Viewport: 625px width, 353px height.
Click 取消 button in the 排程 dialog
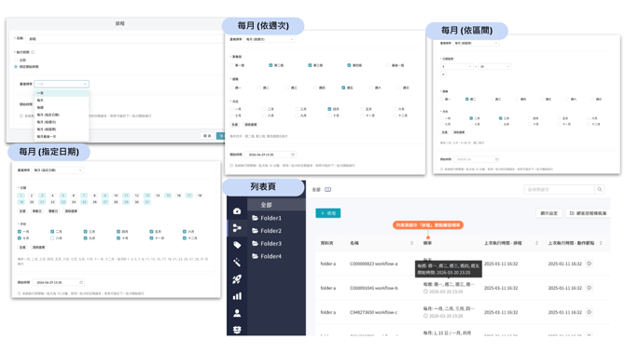pyautogui.click(x=207, y=136)
